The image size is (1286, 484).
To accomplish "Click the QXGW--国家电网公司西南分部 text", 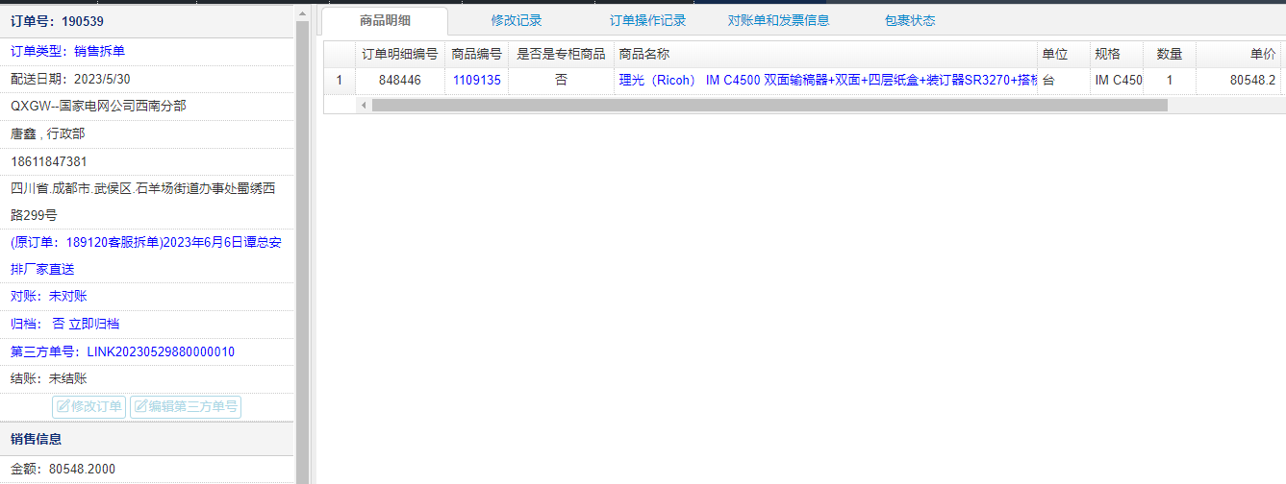I will click(98, 106).
